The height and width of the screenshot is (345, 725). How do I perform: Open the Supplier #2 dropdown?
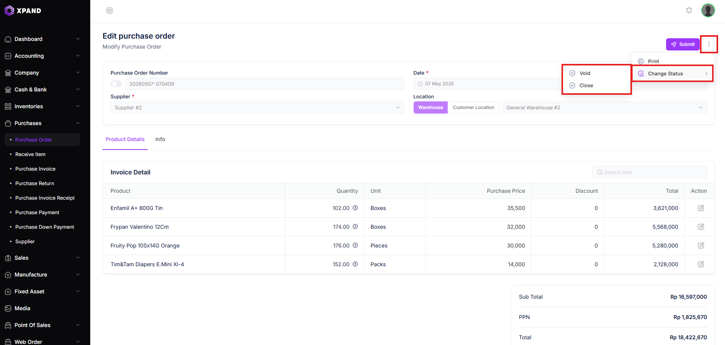coord(257,107)
